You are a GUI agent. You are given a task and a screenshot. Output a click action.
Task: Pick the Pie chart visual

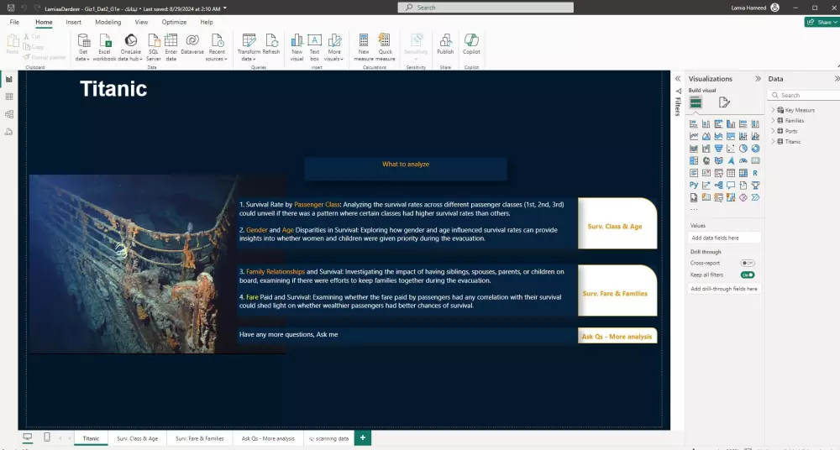[x=743, y=149]
